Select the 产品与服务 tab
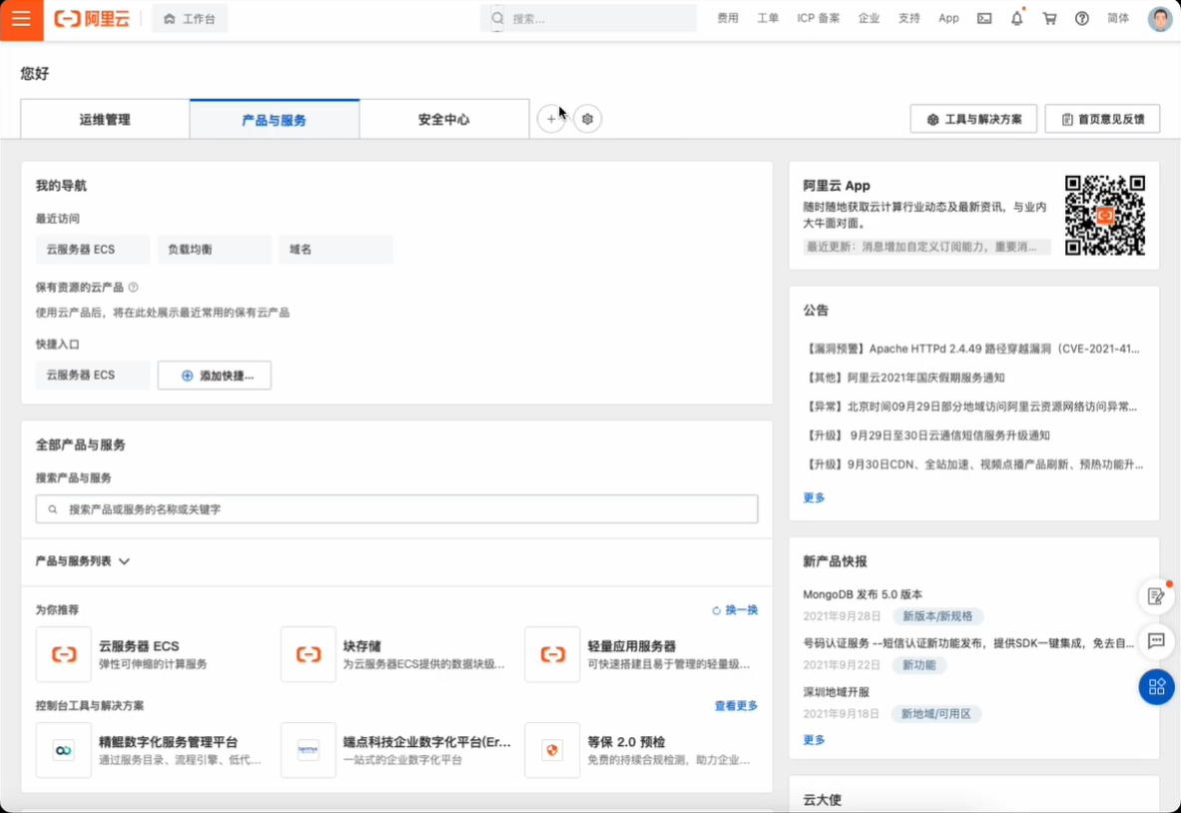Viewport: 1181px width, 813px height. (x=275, y=119)
